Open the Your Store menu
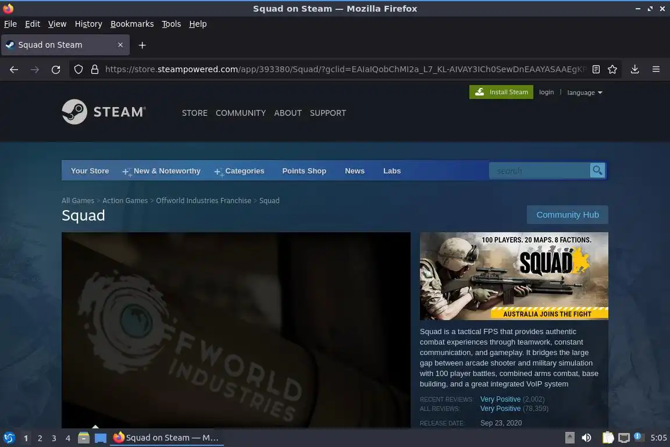This screenshot has width=670, height=447. click(x=90, y=171)
